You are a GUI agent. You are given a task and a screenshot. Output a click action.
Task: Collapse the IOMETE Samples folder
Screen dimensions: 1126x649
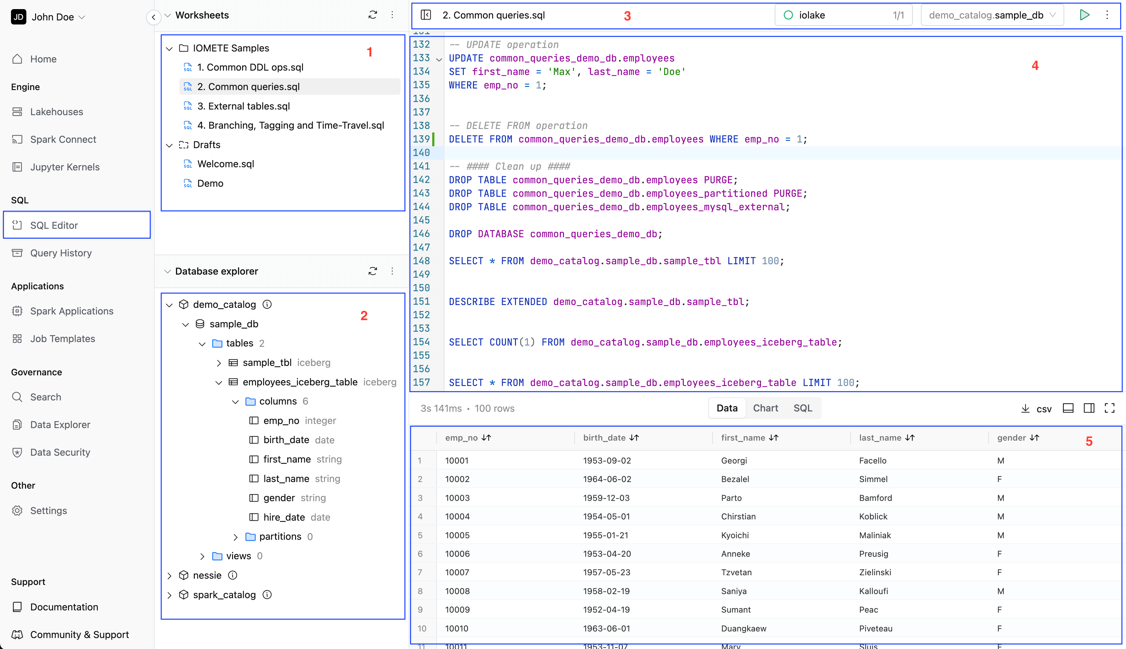169,49
